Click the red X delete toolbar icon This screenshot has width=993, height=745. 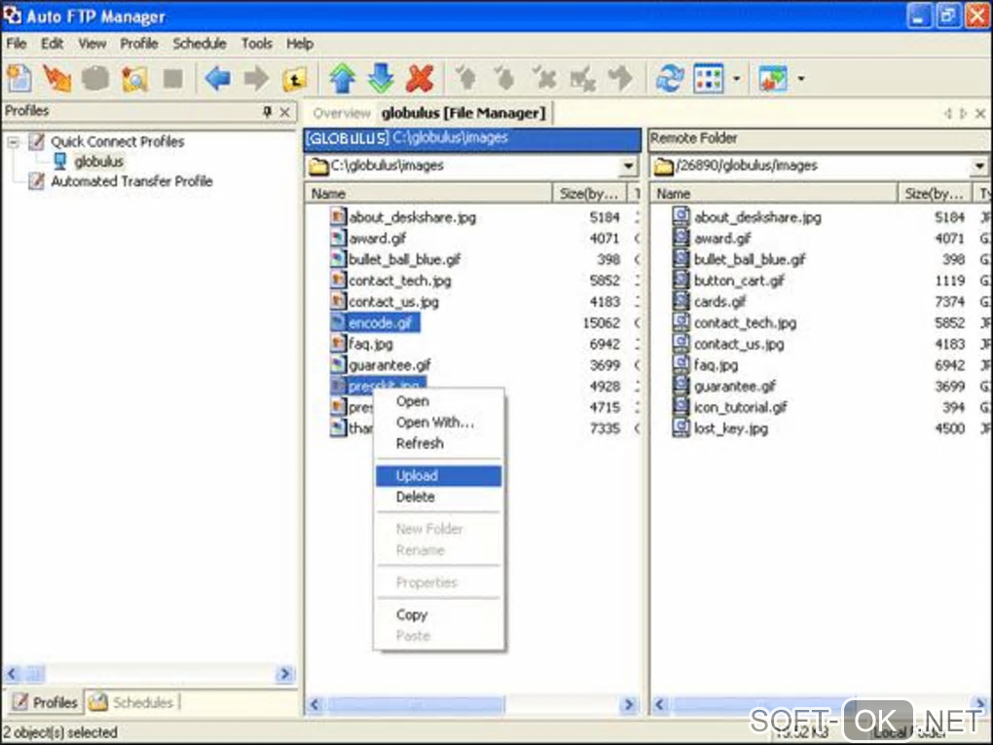420,78
